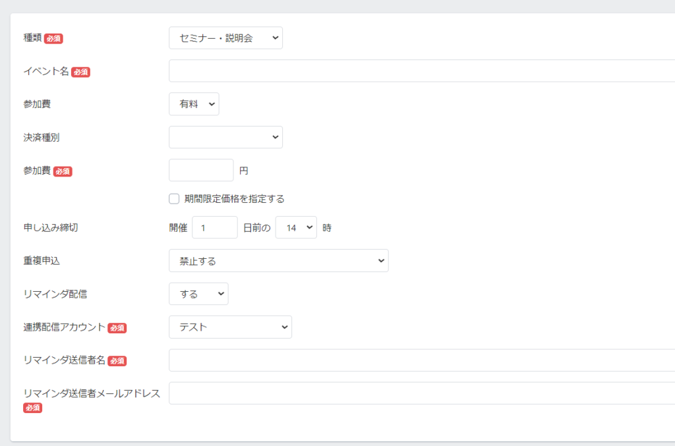Click the 日前の text
The image size is (675, 446).
pos(257,228)
